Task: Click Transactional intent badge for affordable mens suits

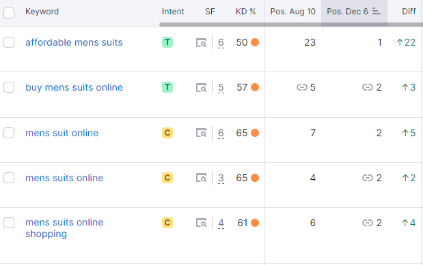Action: [x=167, y=42]
